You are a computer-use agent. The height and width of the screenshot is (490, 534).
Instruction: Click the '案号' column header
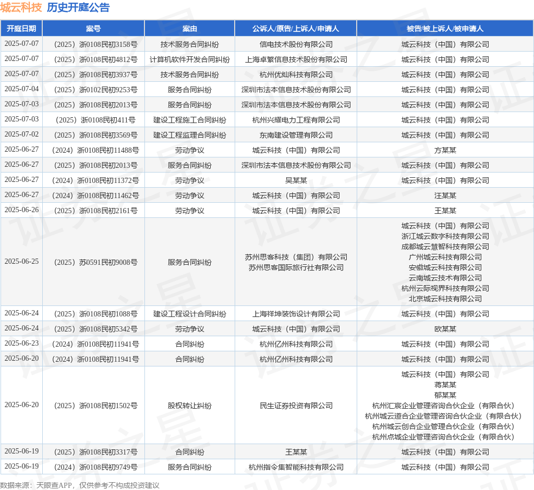(x=93, y=29)
